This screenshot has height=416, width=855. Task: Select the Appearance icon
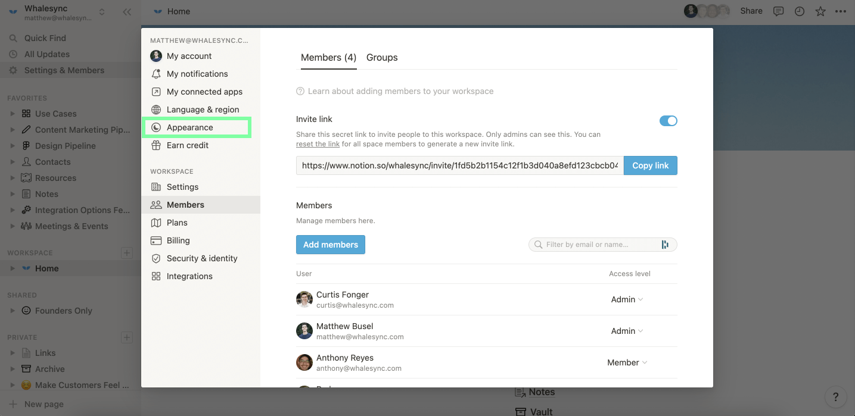pyautogui.click(x=156, y=127)
